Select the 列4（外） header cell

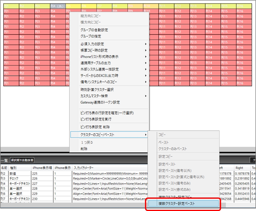click(58, 6)
